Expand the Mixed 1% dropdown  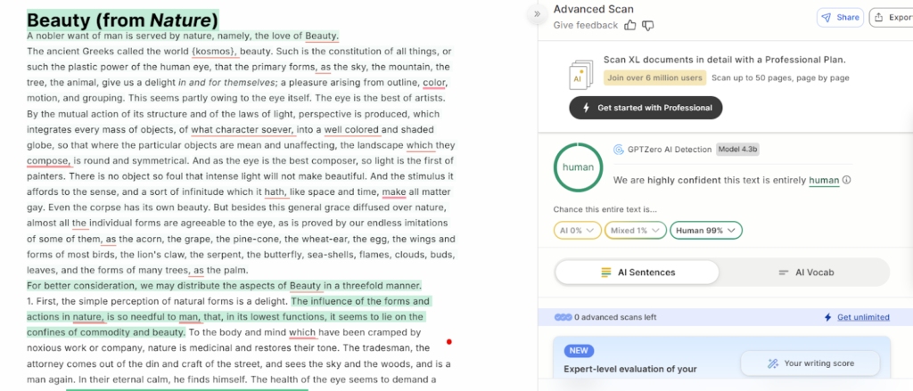[635, 231]
